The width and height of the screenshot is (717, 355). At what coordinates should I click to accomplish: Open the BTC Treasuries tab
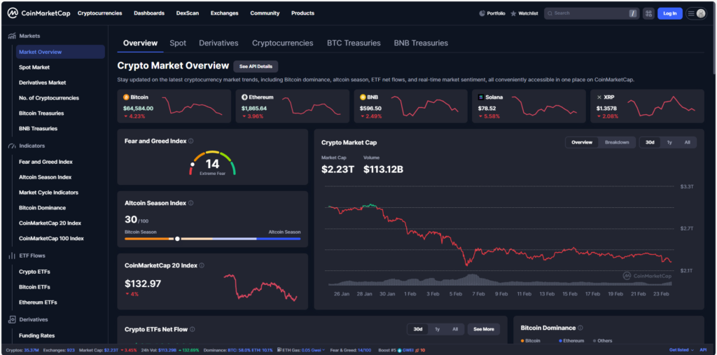tap(354, 43)
